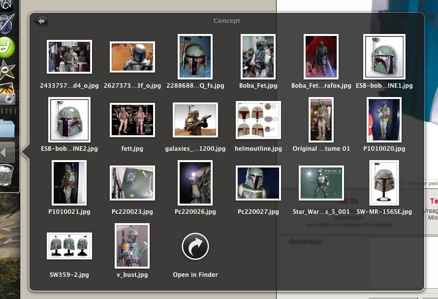Open iPhoto camera icon in Dock
Viewport: 438px width, 299px height.
(7, 94)
